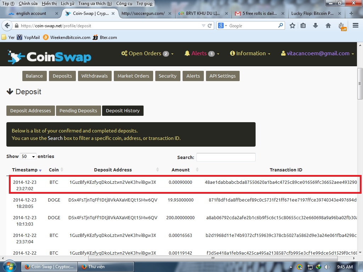Click the network icon in system tray
The image size is (363, 272).
pos(310,267)
